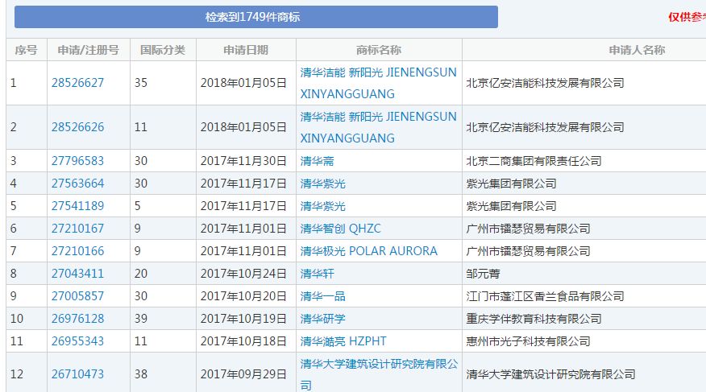Open registration number 27796583 link

(x=77, y=160)
